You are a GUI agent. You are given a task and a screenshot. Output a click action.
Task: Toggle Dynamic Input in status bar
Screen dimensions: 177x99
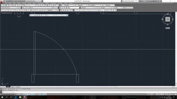[36, 94]
